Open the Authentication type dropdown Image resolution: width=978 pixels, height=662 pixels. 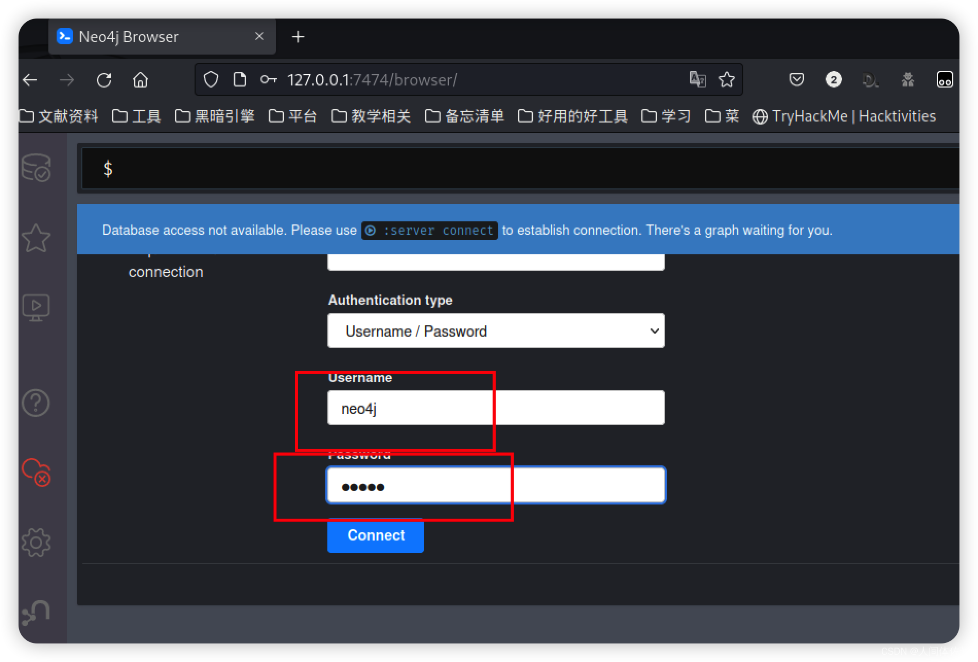[496, 330]
